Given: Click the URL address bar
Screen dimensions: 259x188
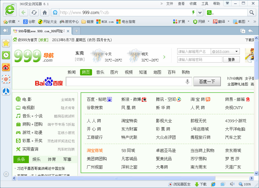Looking at the screenshot, I should click(x=125, y=13).
